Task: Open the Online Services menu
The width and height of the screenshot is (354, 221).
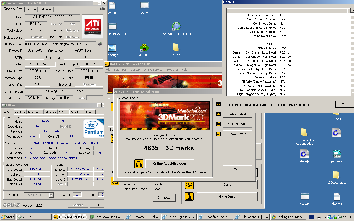Action: pos(153,70)
